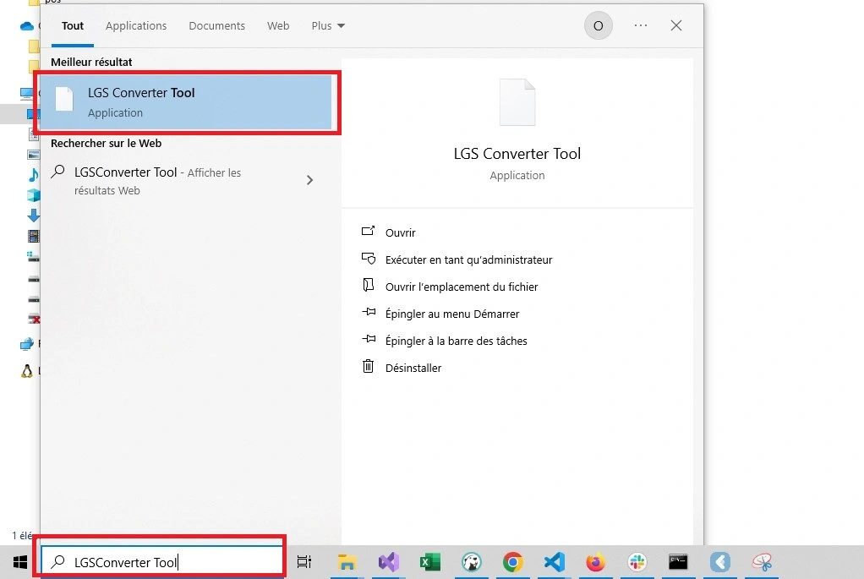Open Slack from the taskbar
Screen dimensions: 864x579
coord(637,562)
